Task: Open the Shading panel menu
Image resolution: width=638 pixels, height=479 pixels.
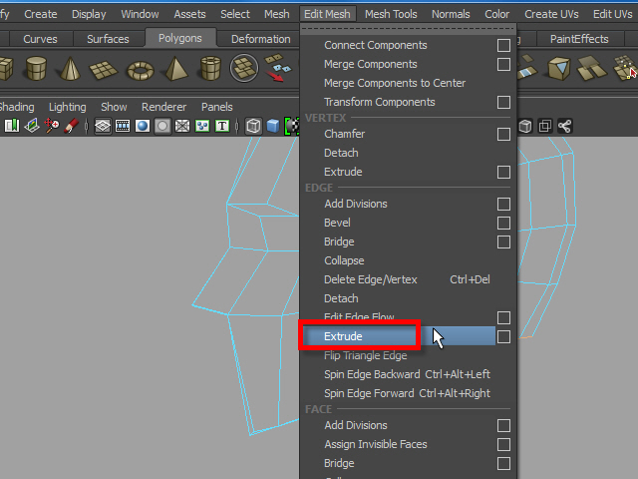Action: [x=17, y=107]
